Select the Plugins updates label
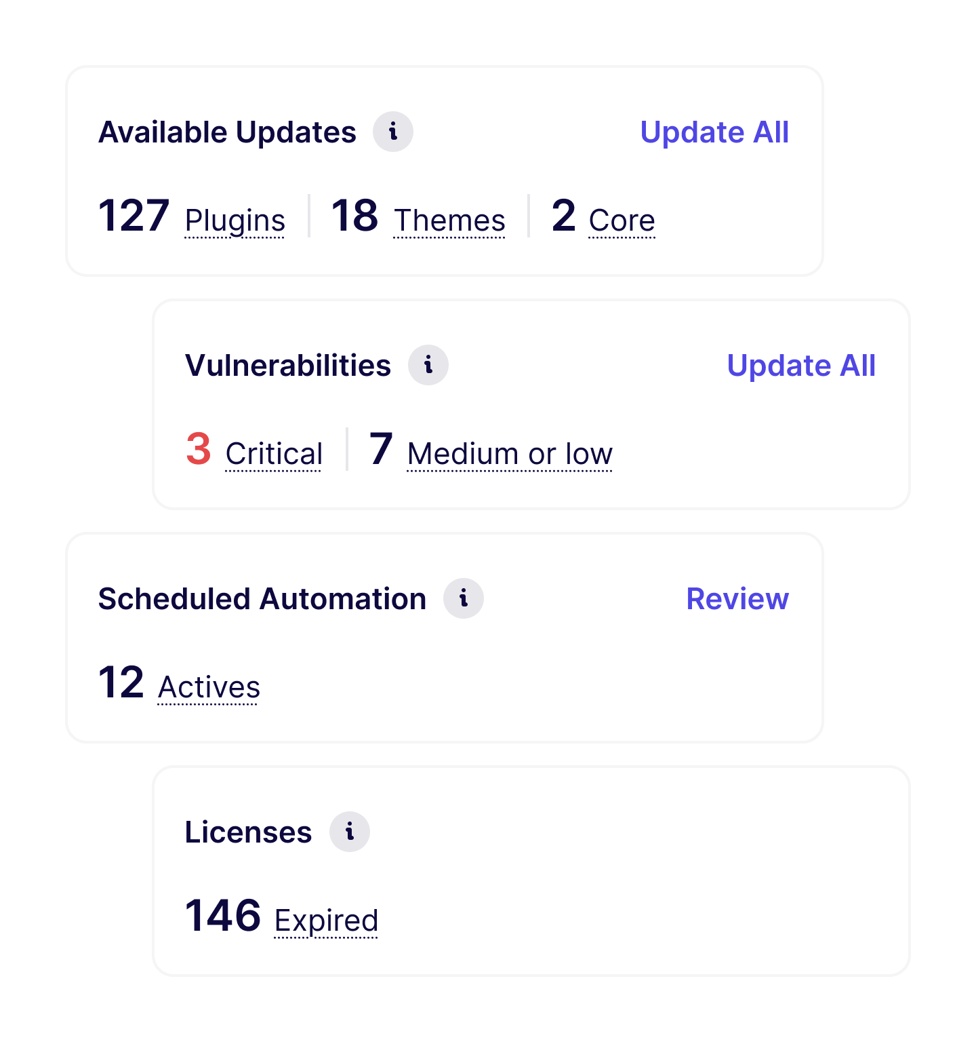Screen dimensions: 976x1042 pyautogui.click(x=235, y=221)
